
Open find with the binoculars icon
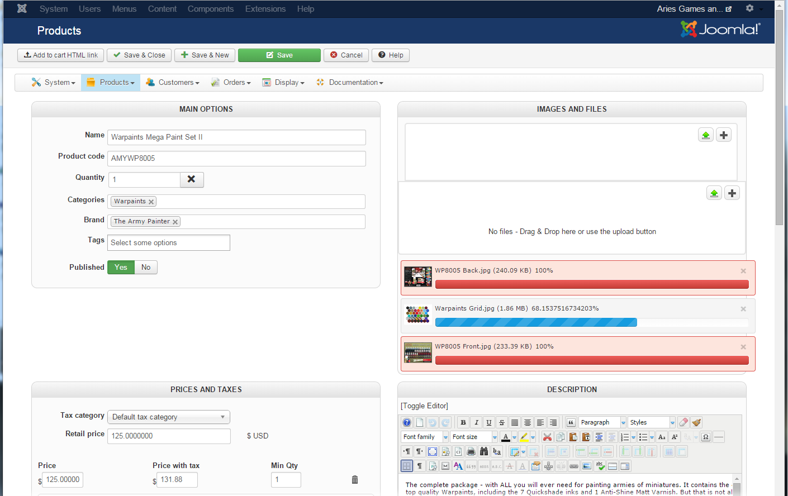coord(484,451)
